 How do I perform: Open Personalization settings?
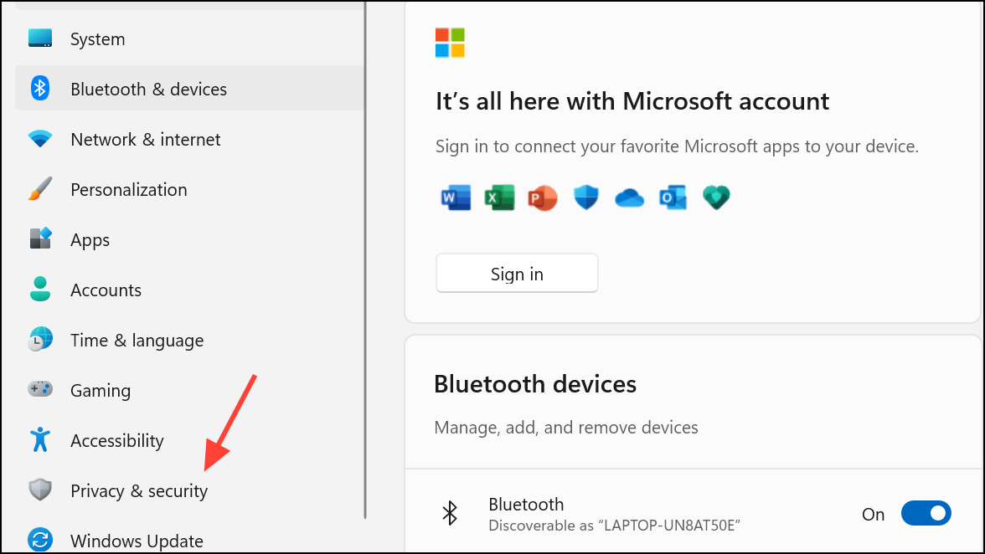click(x=128, y=189)
